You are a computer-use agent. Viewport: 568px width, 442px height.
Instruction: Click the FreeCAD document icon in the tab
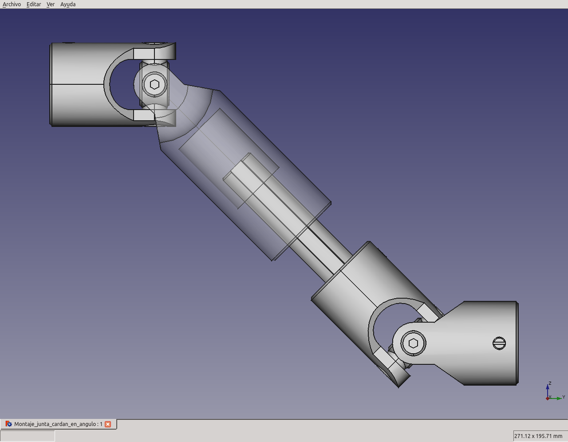click(8, 424)
